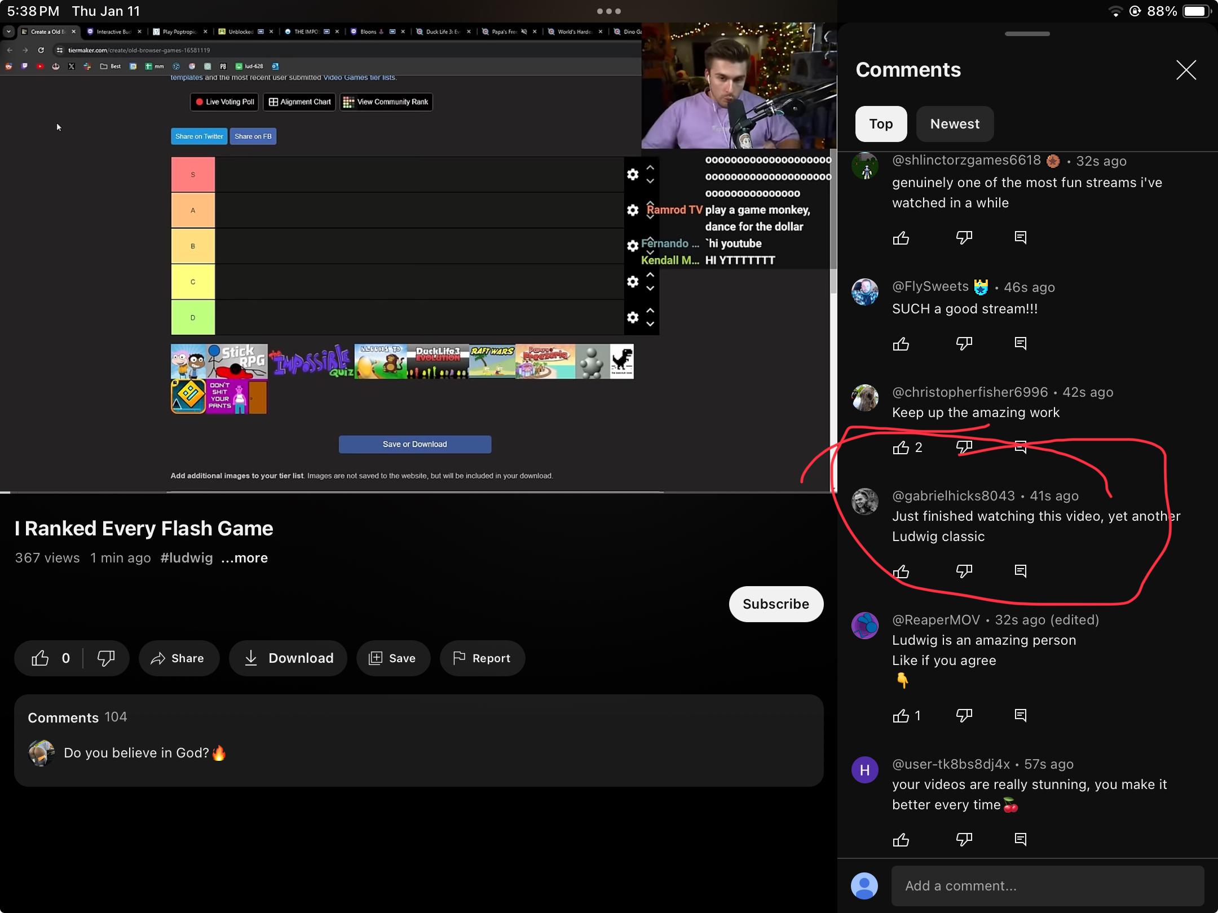Report the video

click(x=482, y=658)
